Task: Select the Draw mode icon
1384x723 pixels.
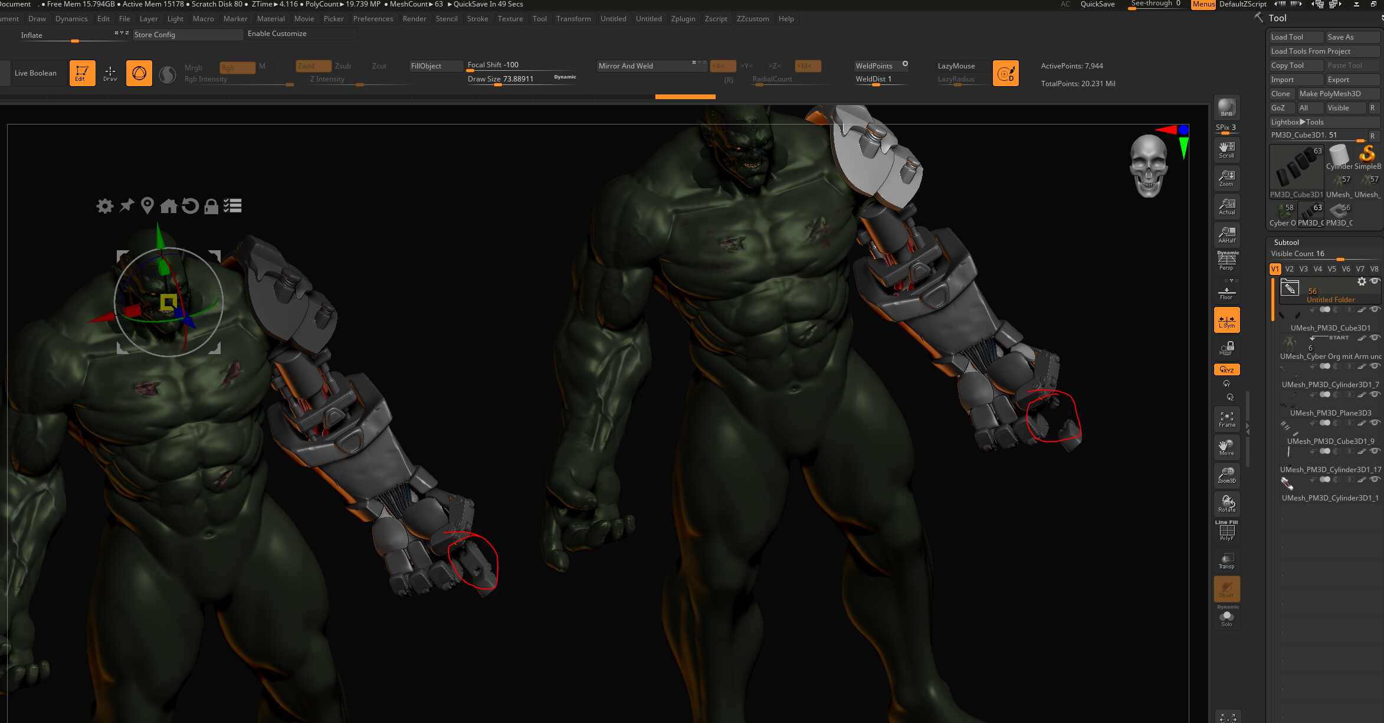Action: pos(110,73)
